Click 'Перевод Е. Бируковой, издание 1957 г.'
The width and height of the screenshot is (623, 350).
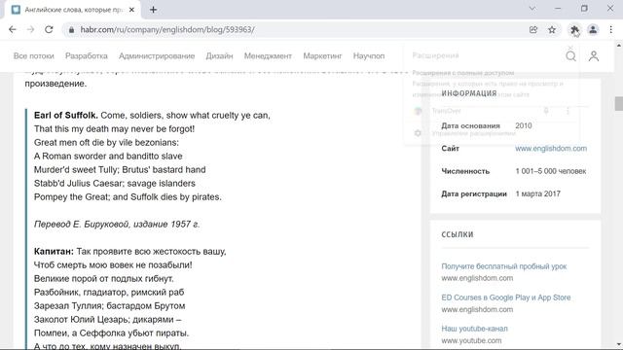tap(117, 225)
